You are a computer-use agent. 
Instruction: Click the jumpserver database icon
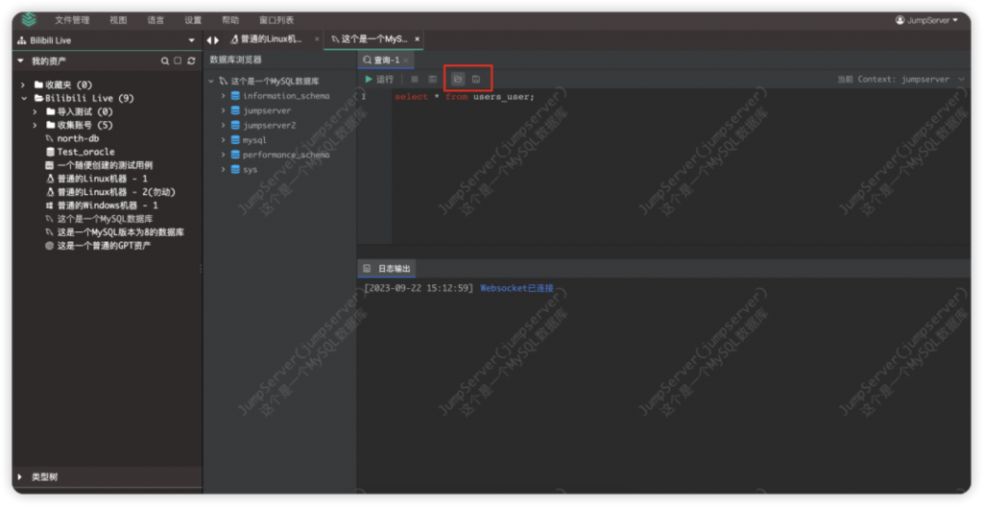[235, 110]
